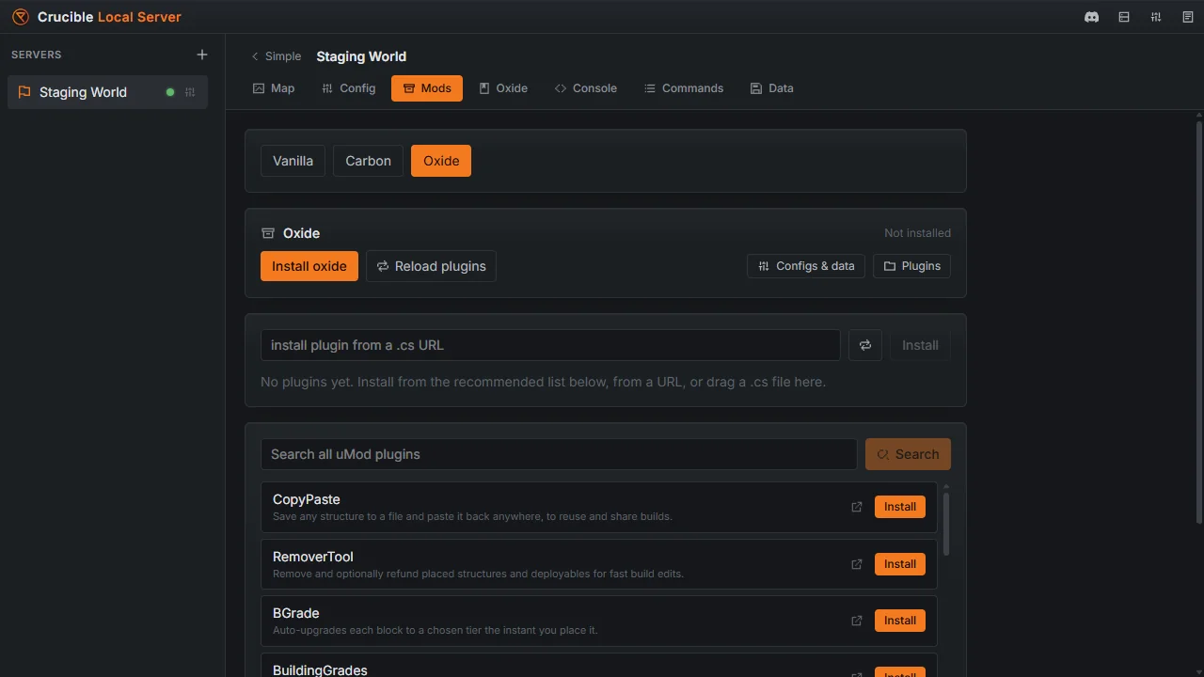Click the SERVERS sidebar heading

pyautogui.click(x=37, y=55)
